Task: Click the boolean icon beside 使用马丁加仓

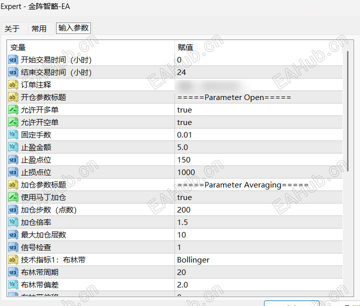Action: (x=13, y=197)
